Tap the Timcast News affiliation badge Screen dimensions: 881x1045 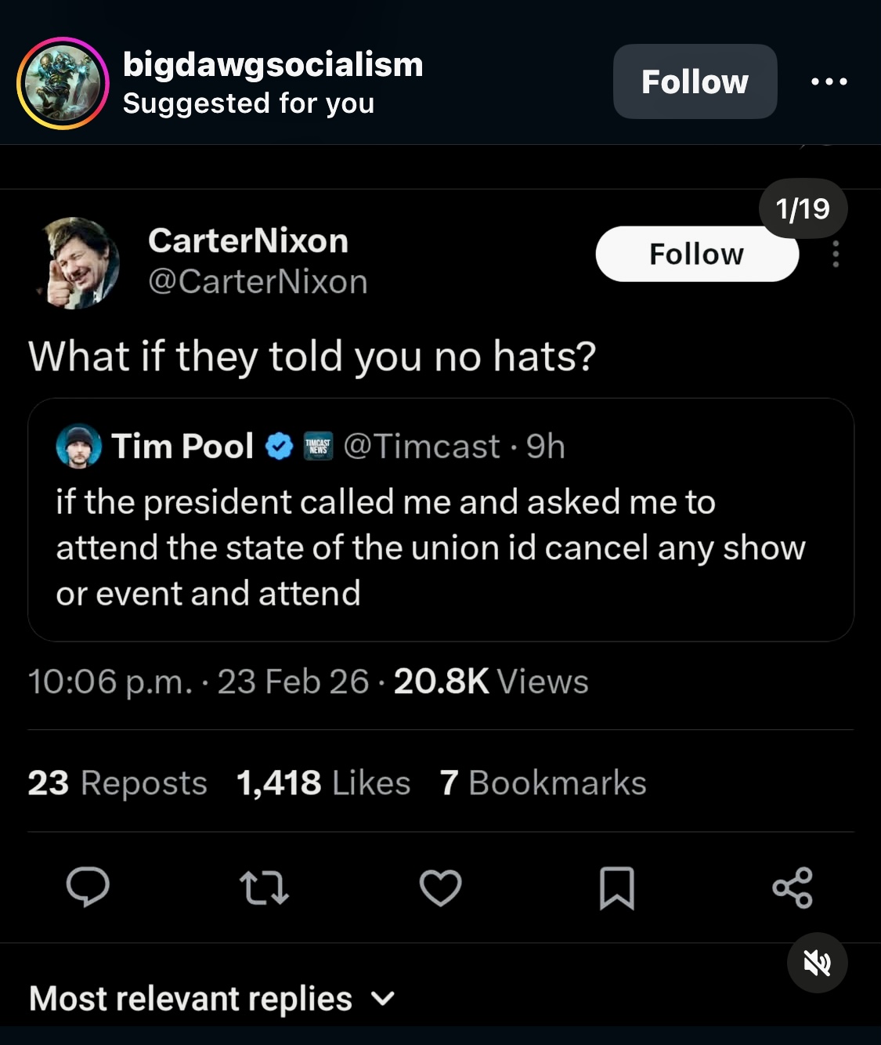(x=318, y=447)
